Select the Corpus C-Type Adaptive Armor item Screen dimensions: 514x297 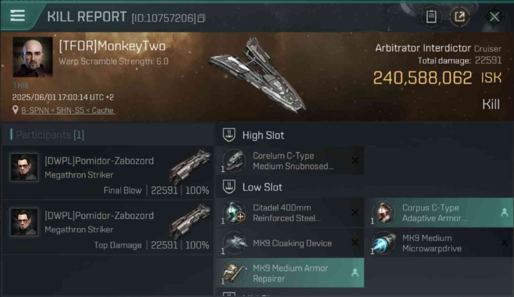[x=442, y=213]
